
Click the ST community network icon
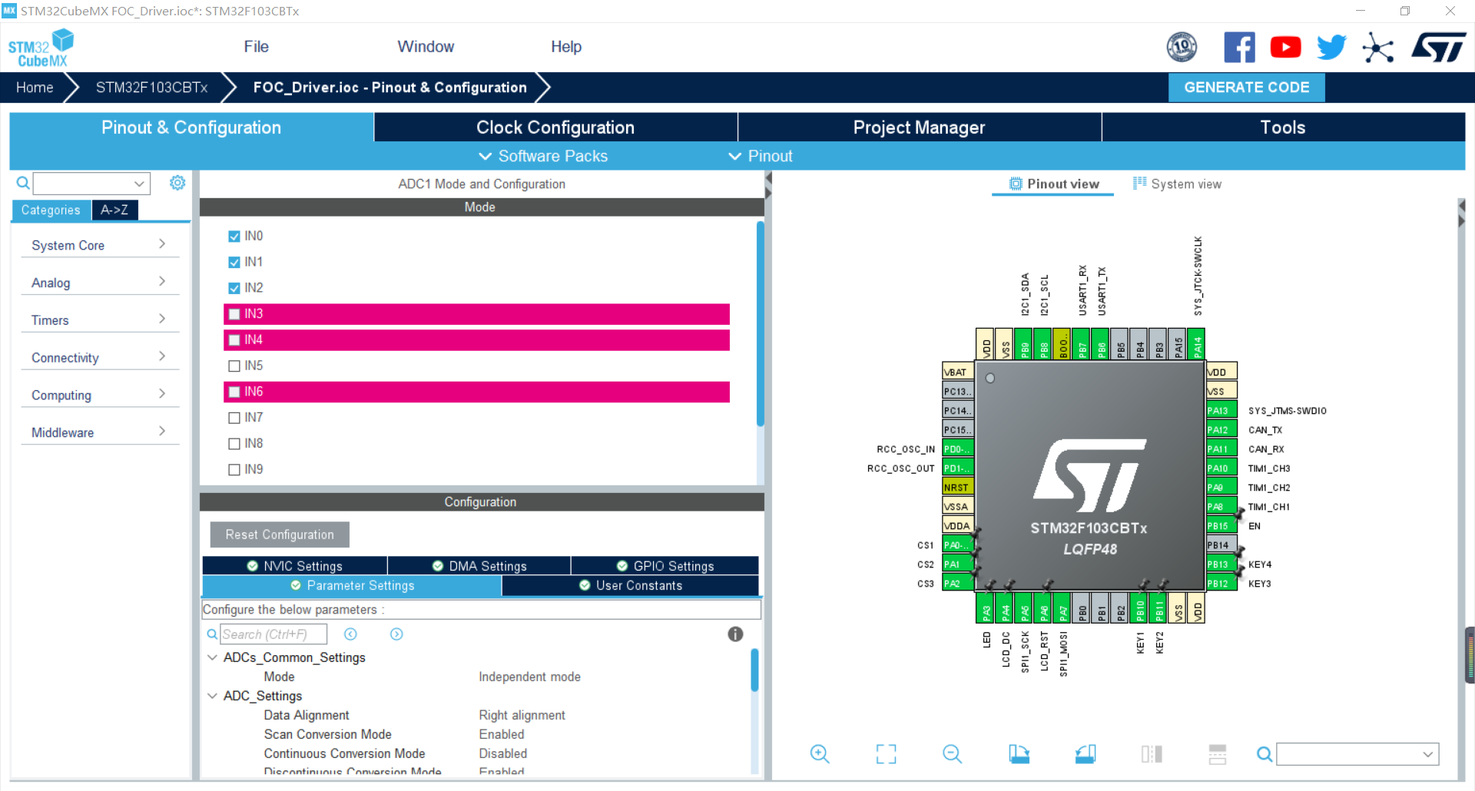[1377, 48]
